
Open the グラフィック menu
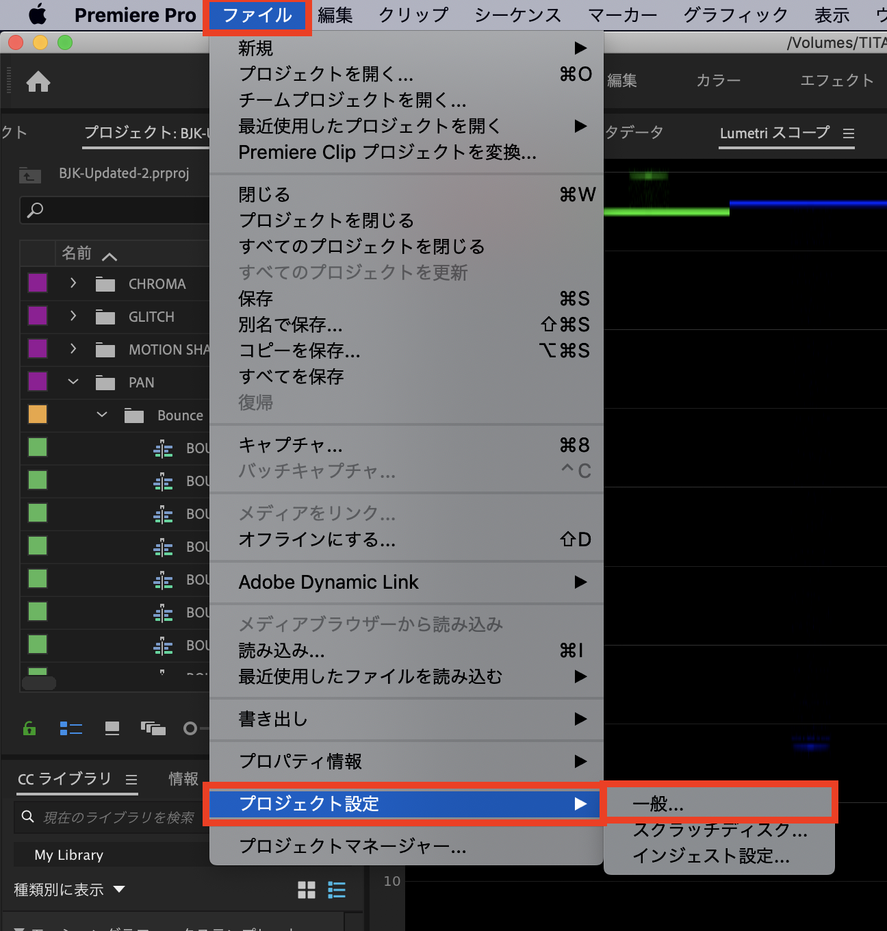tap(736, 15)
